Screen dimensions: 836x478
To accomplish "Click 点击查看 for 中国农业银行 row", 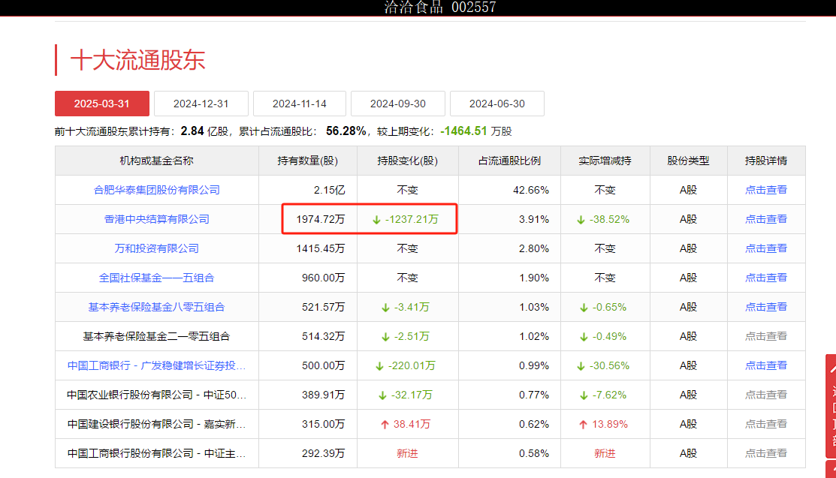I will [766, 395].
